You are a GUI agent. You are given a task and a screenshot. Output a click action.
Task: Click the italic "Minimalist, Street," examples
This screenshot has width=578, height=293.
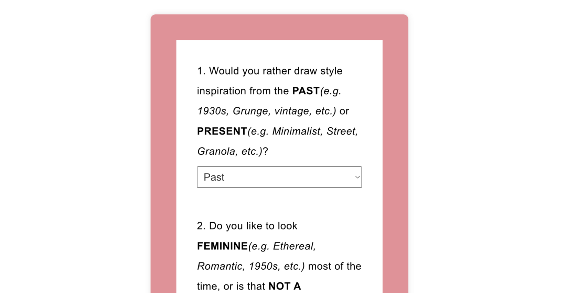[x=315, y=131]
